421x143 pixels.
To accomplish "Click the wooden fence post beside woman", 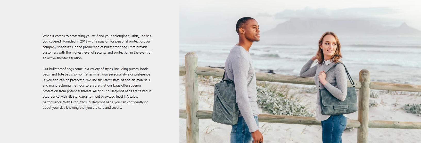I will click(x=364, y=106).
